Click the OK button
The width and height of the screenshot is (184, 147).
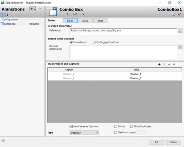pyautogui.click(x=156, y=142)
